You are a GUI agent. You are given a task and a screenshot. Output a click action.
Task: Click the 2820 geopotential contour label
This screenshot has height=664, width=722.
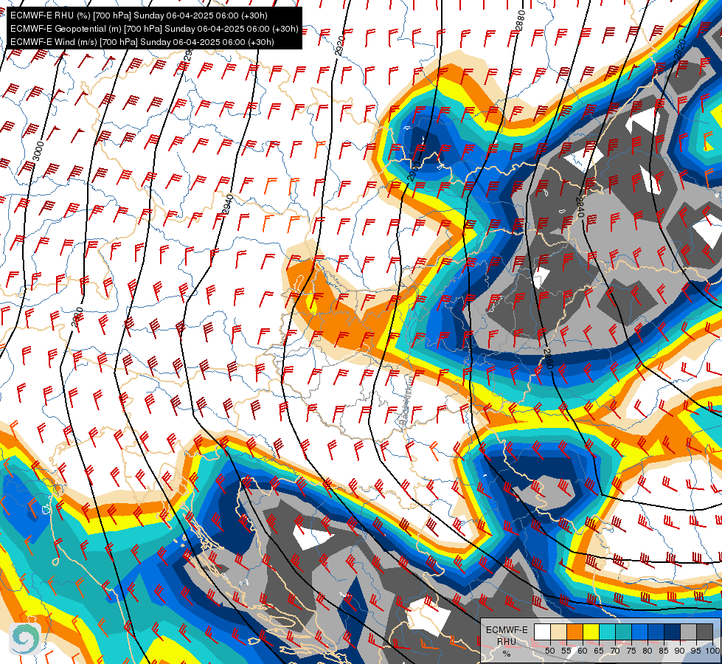(680, 49)
